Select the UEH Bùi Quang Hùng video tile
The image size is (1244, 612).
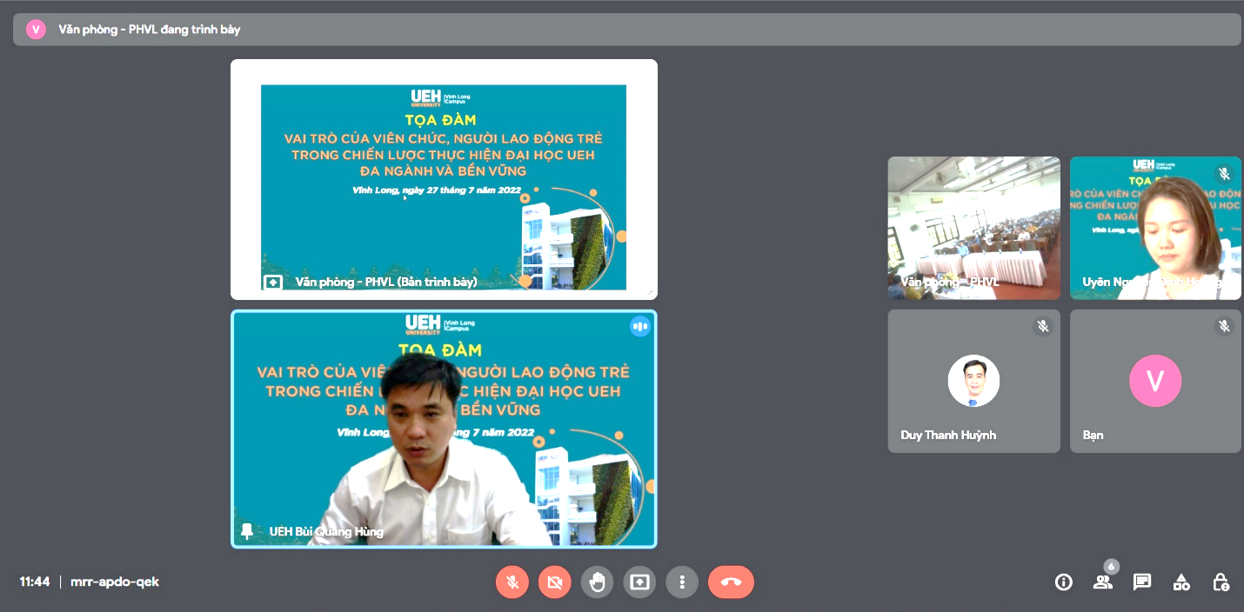444,429
